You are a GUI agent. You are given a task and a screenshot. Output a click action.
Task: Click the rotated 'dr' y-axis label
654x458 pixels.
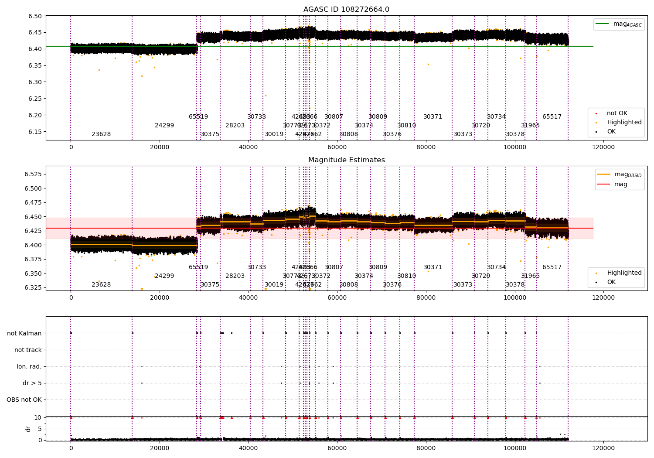(28, 429)
